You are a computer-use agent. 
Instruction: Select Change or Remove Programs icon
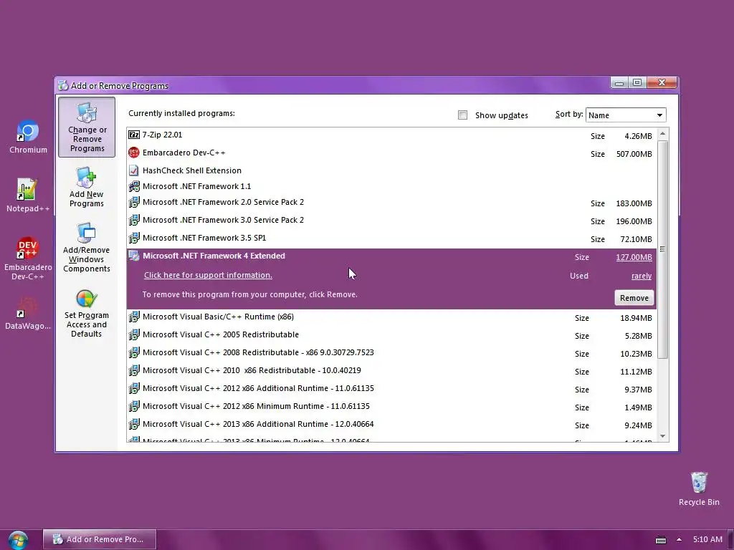tap(87, 127)
